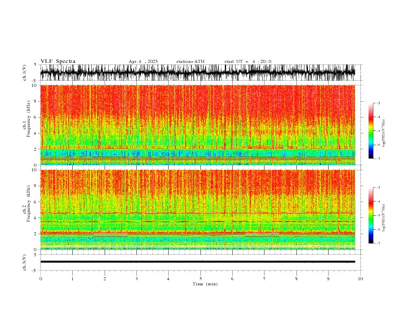The height and width of the screenshot is (313, 406).
Task: Click the ch.1 Frequency (kHz) axis label
Action: 27,119
